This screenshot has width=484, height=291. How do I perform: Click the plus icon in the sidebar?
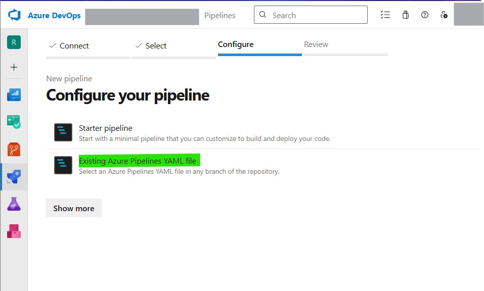pos(14,67)
